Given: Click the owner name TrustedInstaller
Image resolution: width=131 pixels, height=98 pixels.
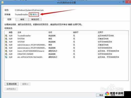Looking at the screenshot, I should tap(21, 14).
